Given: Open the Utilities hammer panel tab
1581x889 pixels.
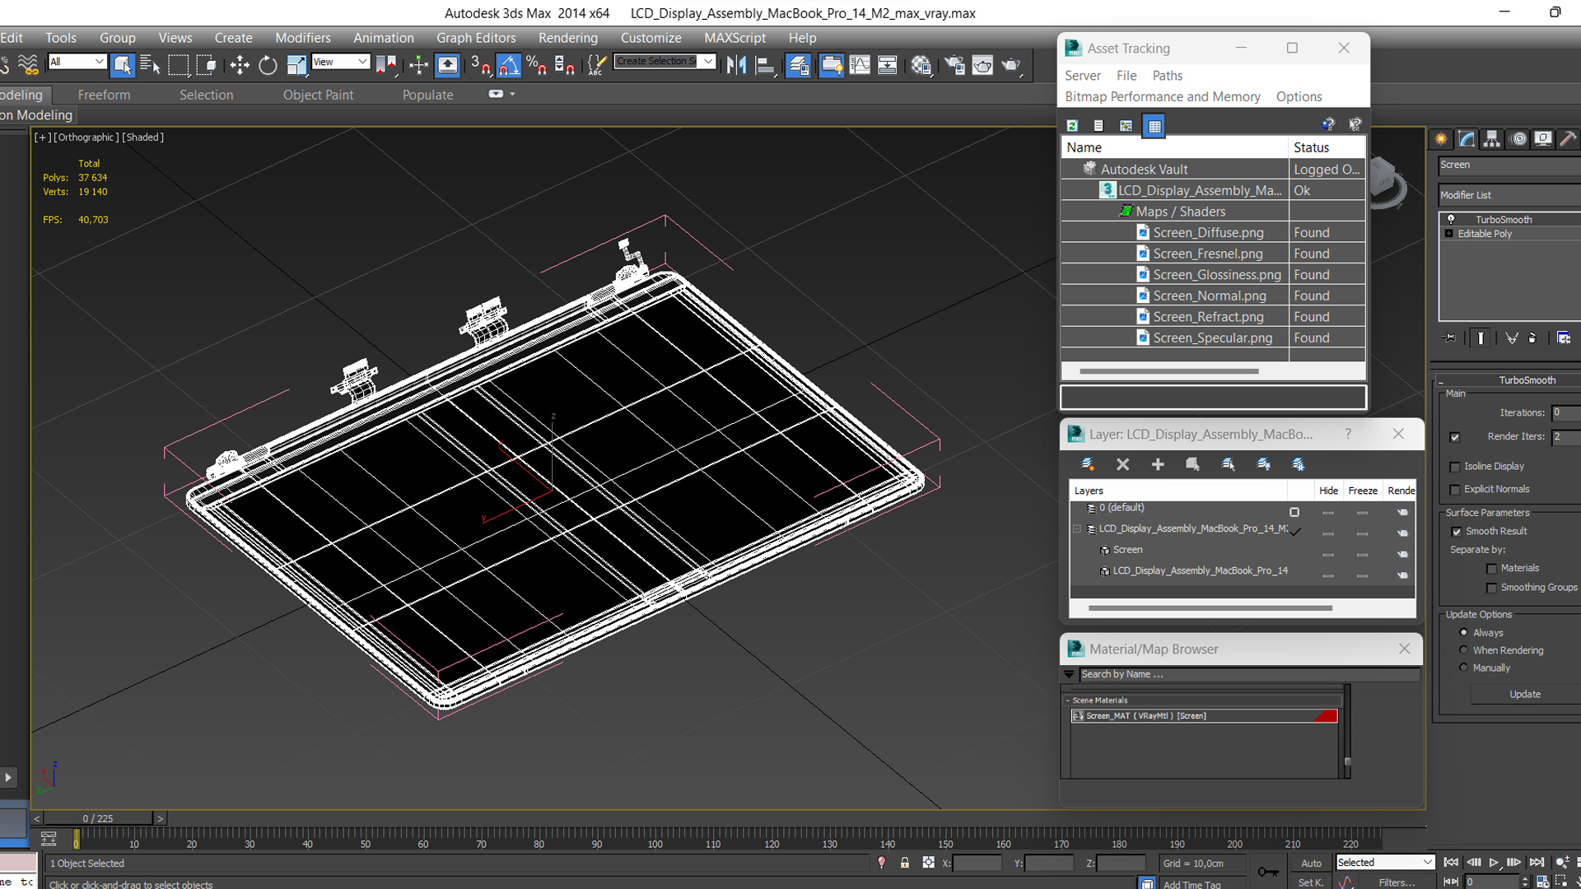Looking at the screenshot, I should (1569, 139).
